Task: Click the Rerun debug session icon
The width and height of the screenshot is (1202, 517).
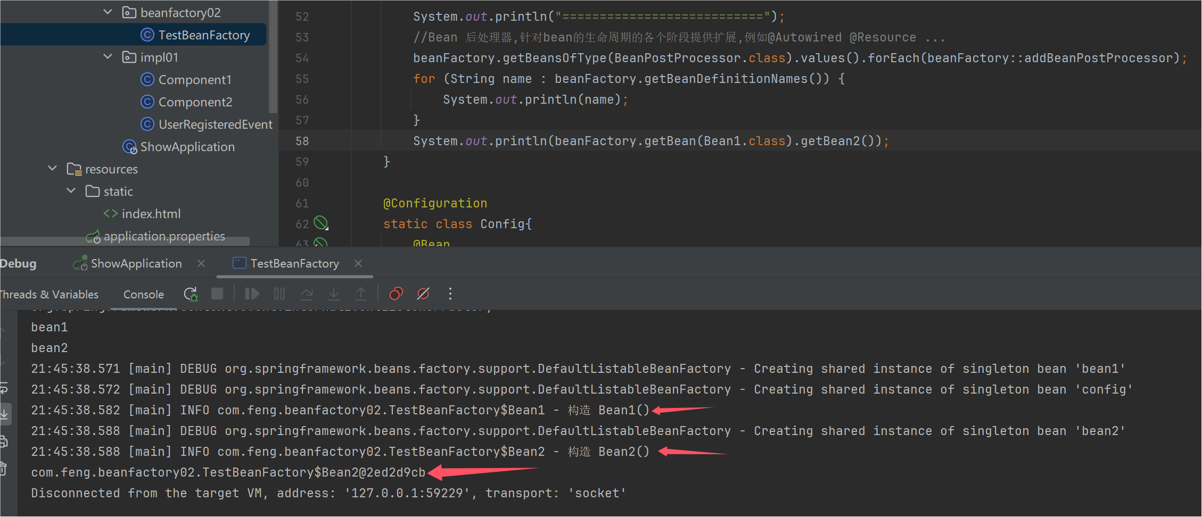Action: pos(191,294)
